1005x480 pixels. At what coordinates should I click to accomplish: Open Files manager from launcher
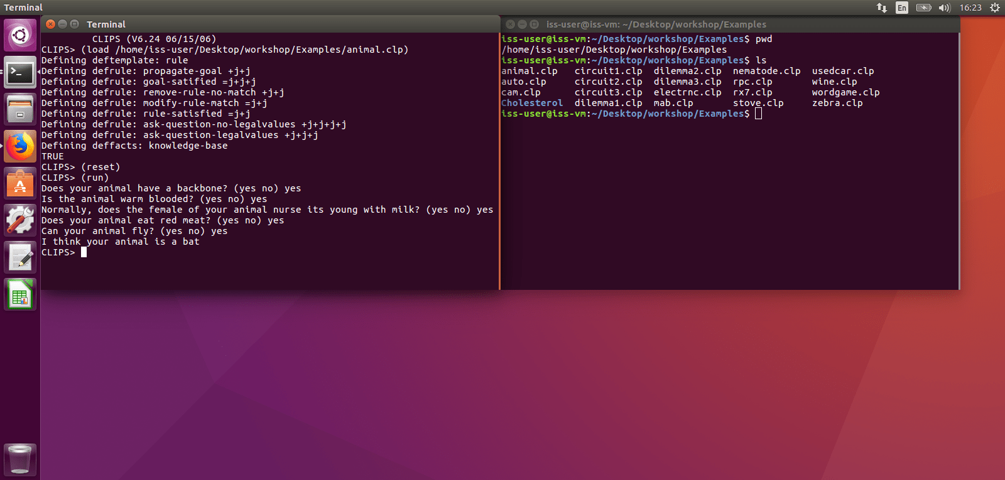pyautogui.click(x=20, y=109)
